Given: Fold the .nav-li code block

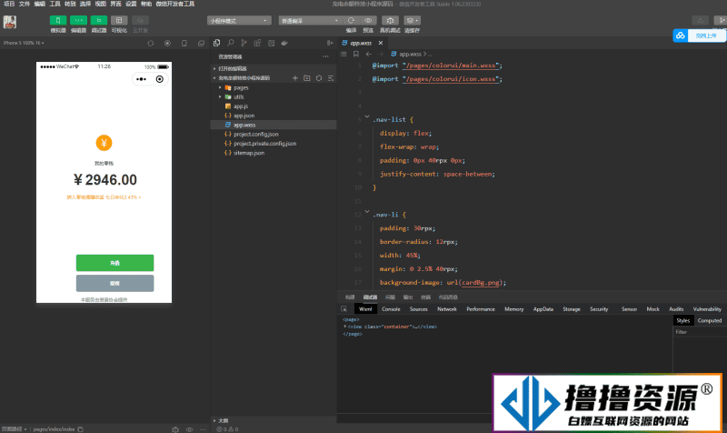Looking at the screenshot, I should pos(367,212).
